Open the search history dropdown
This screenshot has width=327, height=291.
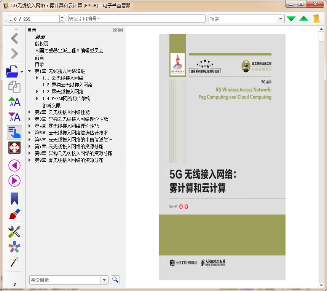[281, 19]
